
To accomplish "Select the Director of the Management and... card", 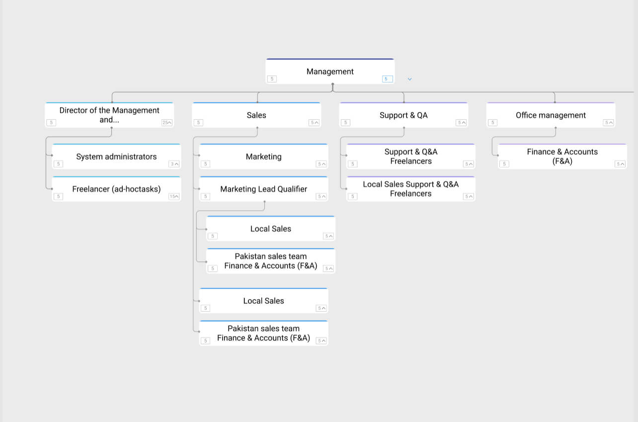I will [109, 115].
